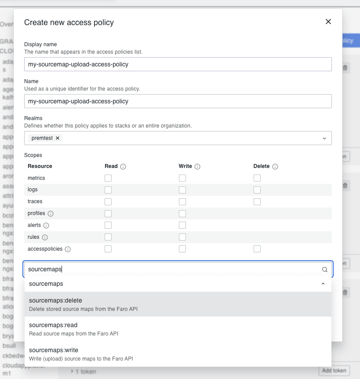360x379 pixels.
Task: Click the info icon next to Delete column
Action: [275, 167]
